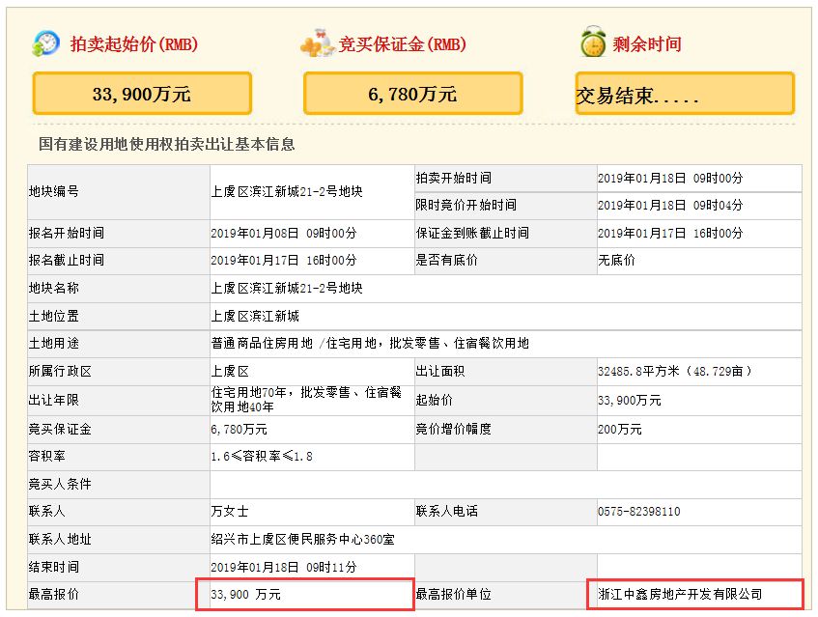The image size is (818, 617).
Task: Select the 土地位置 value 上虞区滨江新城
Action: 255,316
